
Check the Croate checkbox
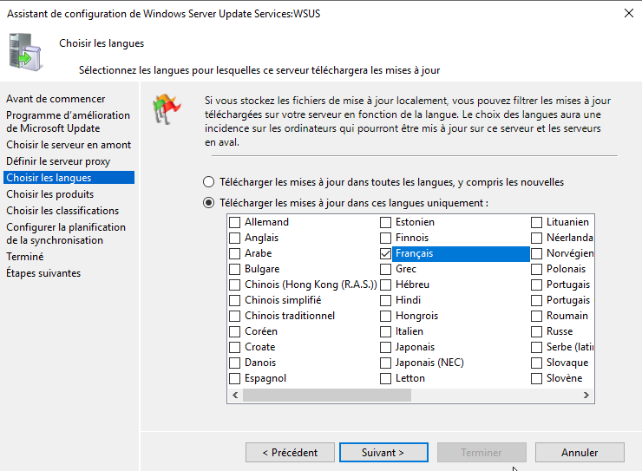234,347
